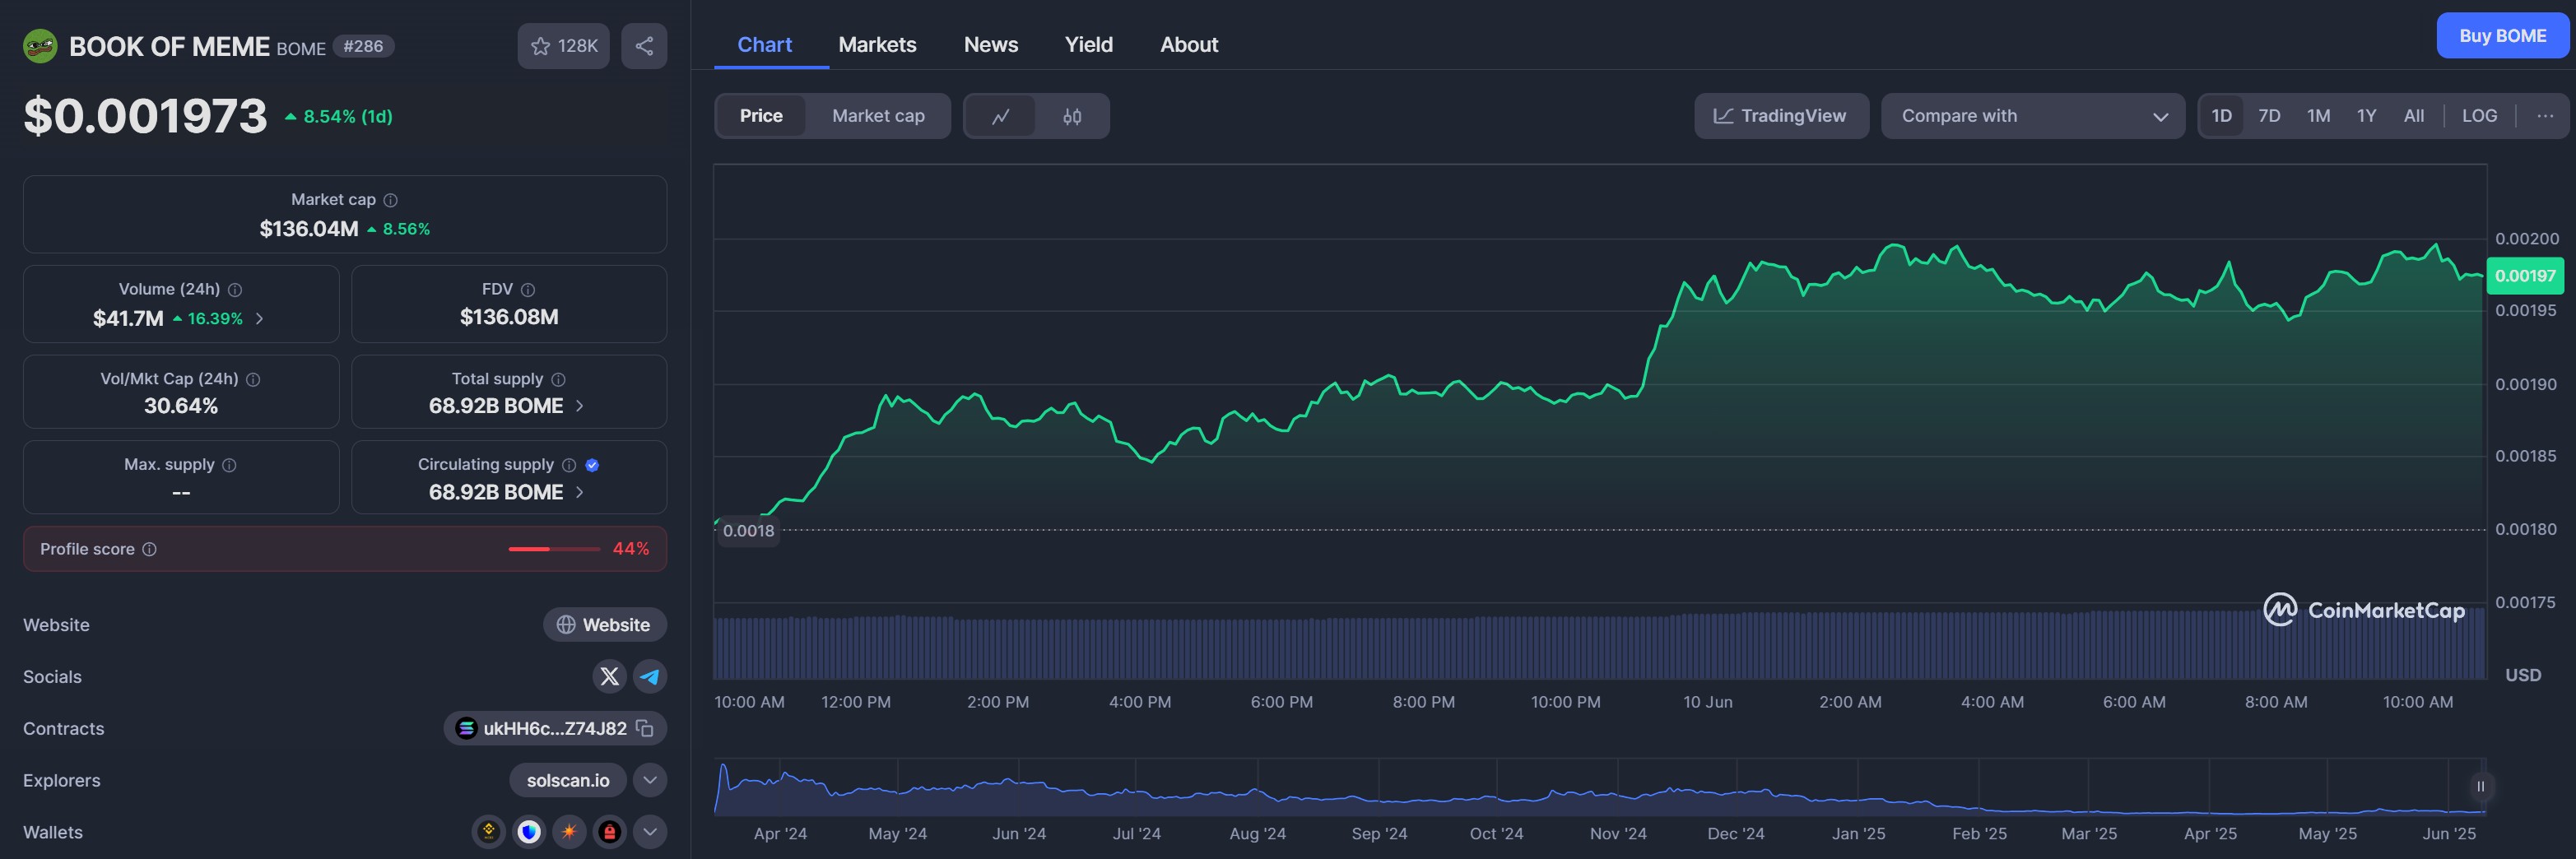Click the verified circulating supply badge

pyautogui.click(x=592, y=465)
